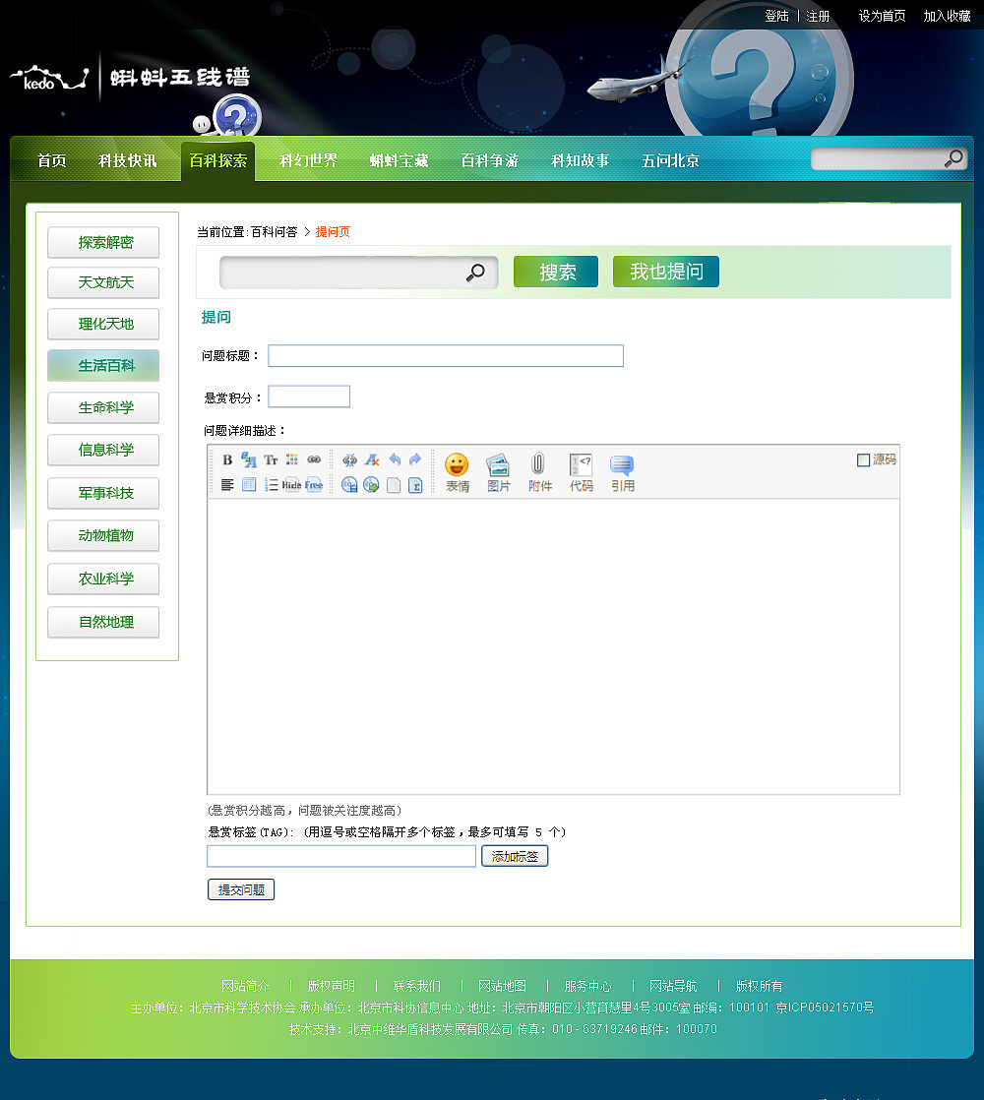Open the 科技快讯 navigation tab
984x1100 pixels.
click(x=128, y=160)
